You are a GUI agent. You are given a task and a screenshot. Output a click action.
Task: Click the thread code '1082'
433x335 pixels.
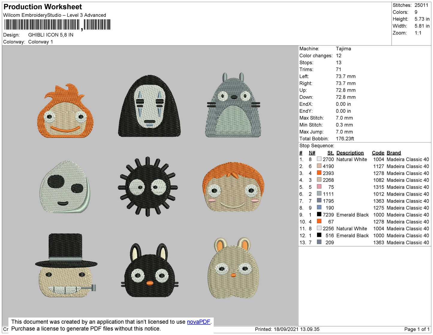379,180
